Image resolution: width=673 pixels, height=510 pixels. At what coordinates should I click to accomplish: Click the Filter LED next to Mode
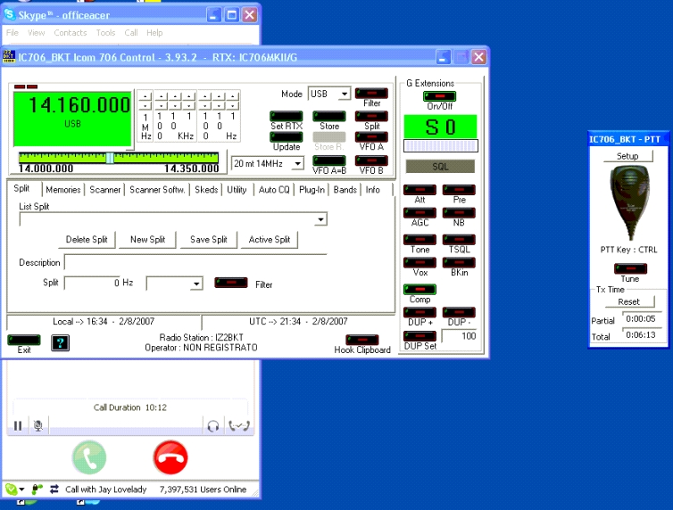point(371,93)
